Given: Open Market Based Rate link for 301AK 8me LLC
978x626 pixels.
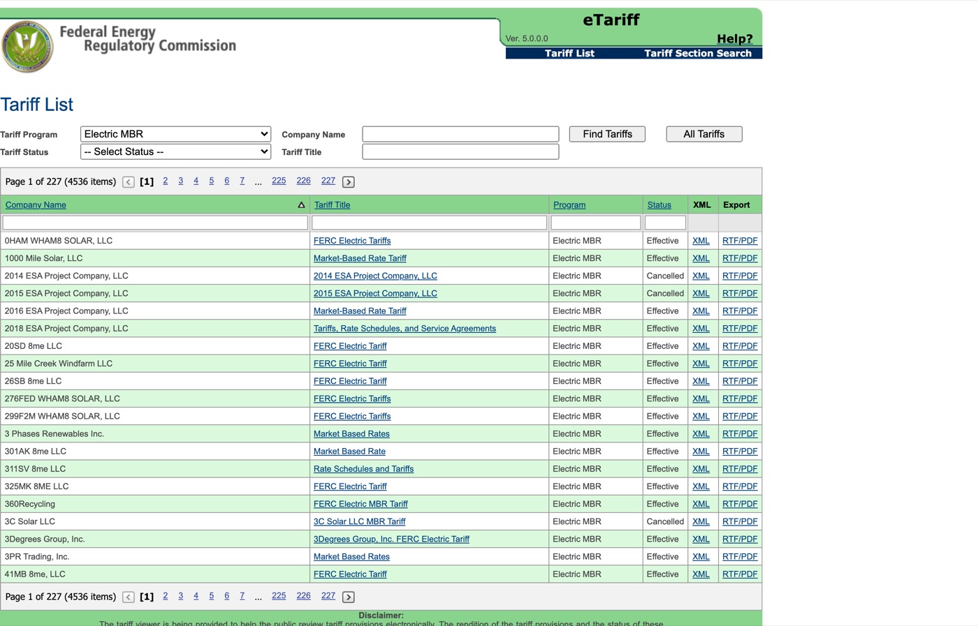Looking at the screenshot, I should [349, 452].
